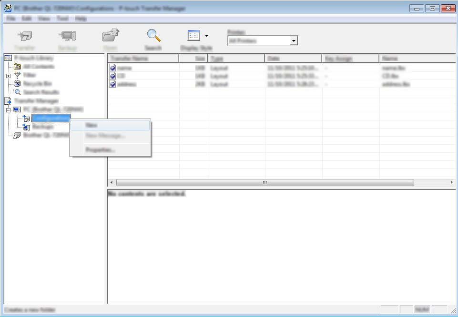The height and width of the screenshot is (317, 458).
Task: Maximize the P-touch Transfer Manager window
Action: (x=432, y=9)
